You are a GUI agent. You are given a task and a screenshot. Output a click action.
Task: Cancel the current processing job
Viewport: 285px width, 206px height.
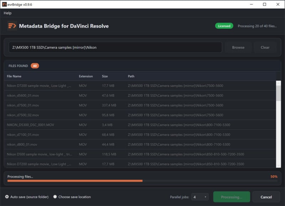(266, 197)
